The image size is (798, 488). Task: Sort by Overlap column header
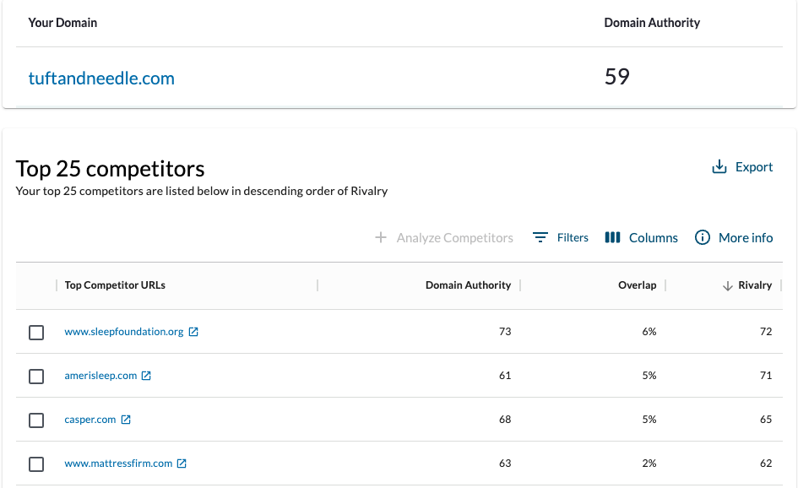click(x=637, y=285)
